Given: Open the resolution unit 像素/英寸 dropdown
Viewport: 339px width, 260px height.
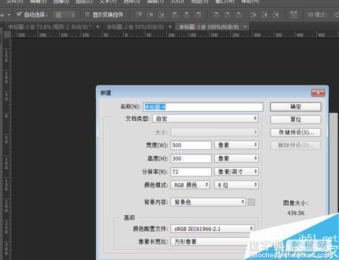Looking at the screenshot, I should [x=237, y=172].
